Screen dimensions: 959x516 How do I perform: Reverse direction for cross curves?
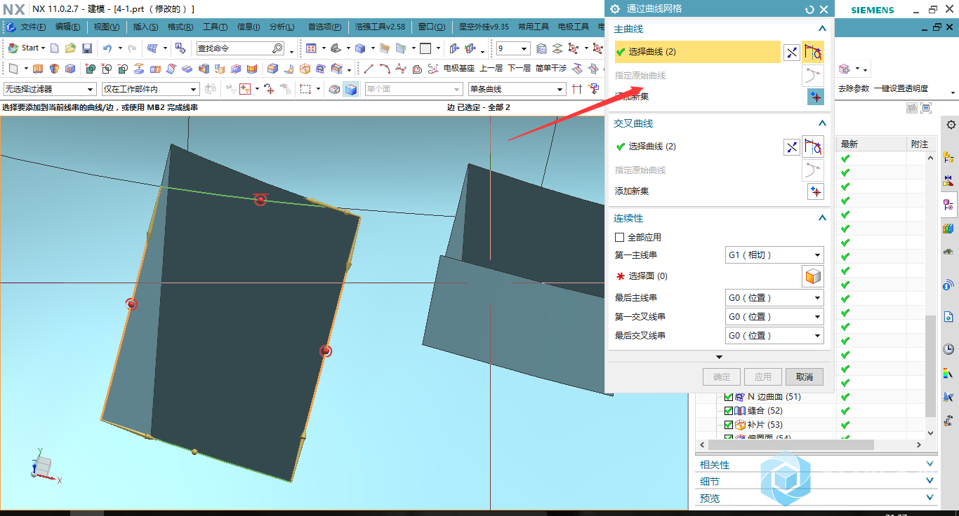click(792, 147)
